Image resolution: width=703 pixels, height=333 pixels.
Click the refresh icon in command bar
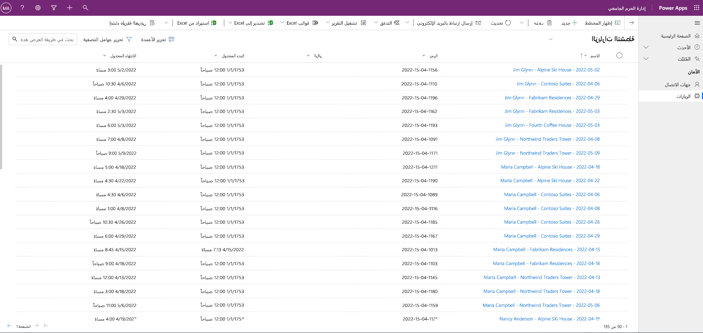[x=508, y=23]
